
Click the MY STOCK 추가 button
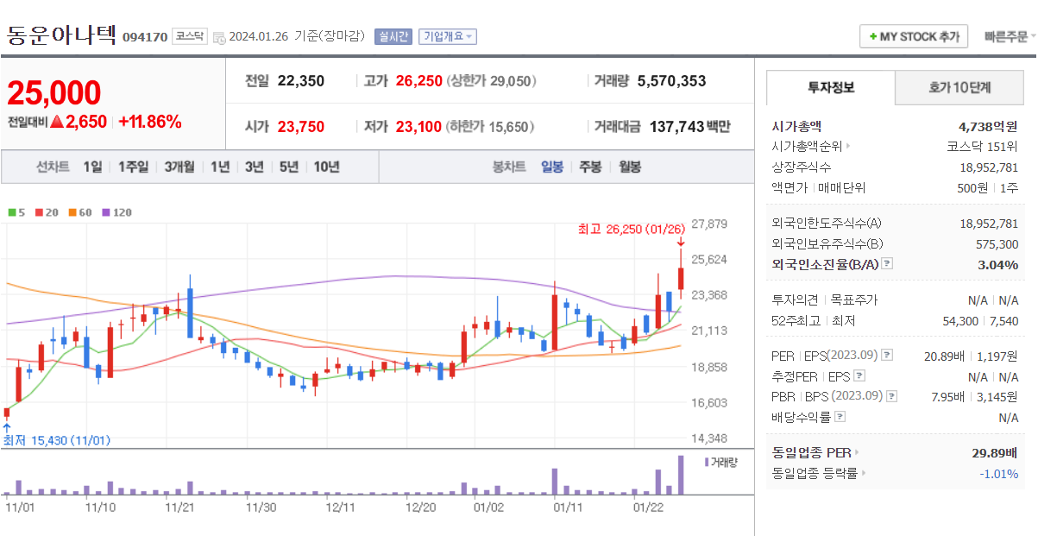coord(914,37)
